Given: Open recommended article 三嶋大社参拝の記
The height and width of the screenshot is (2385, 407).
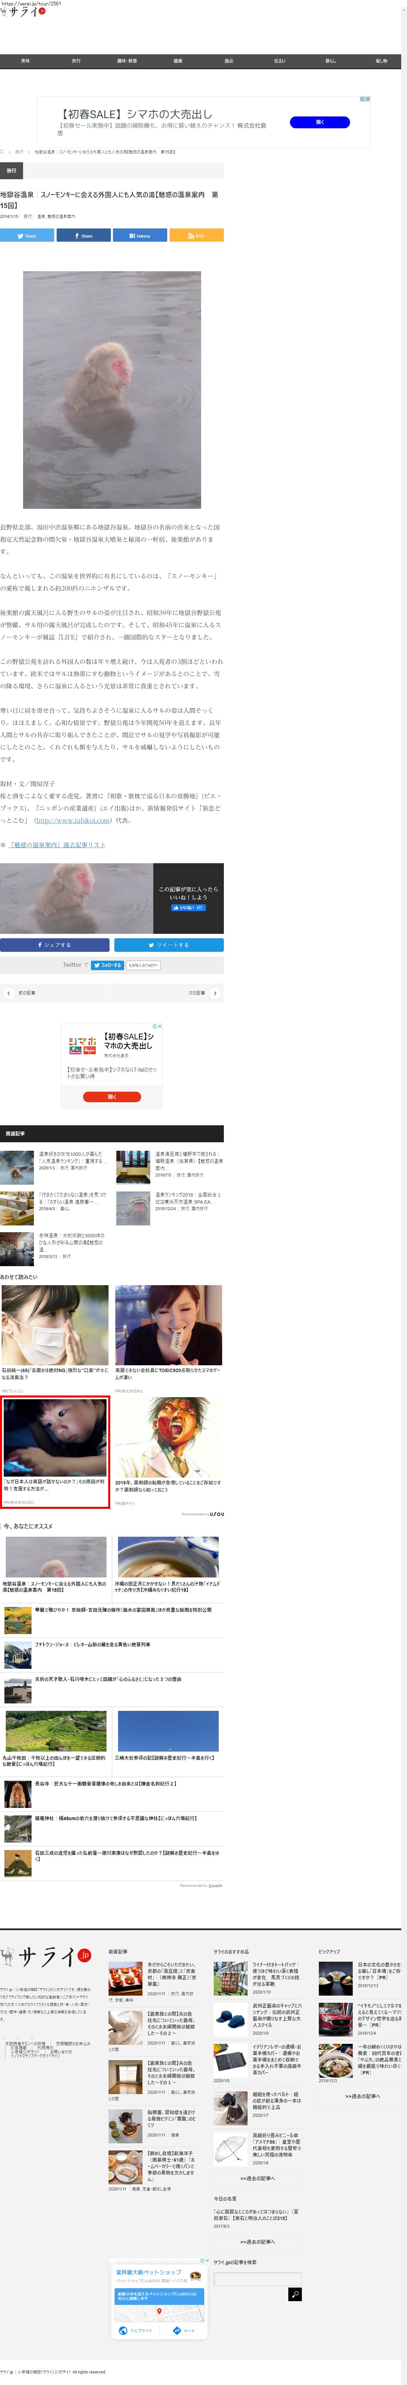Looking at the screenshot, I should [x=164, y=1757].
